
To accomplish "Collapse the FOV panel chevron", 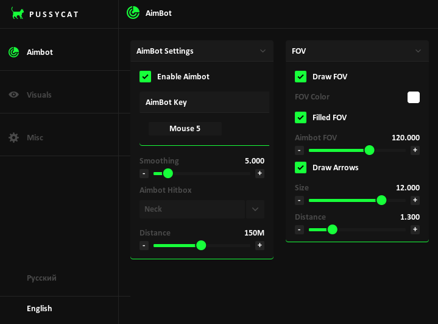I will 418,51.
